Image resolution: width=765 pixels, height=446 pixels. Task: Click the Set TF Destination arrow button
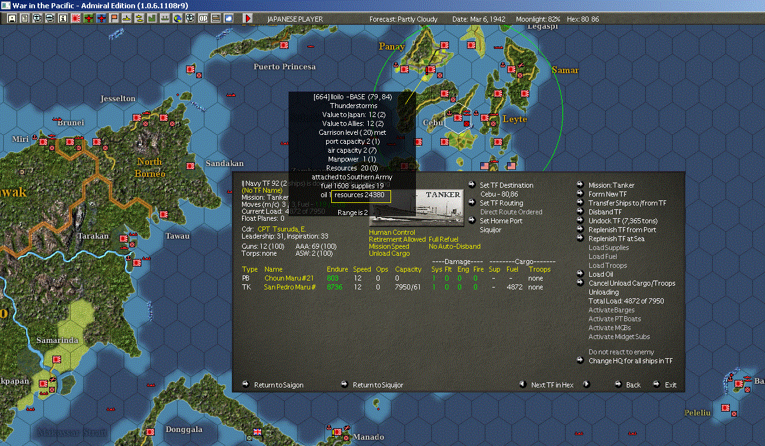pos(471,185)
